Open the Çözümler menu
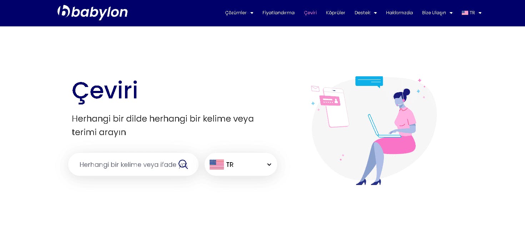525x226 pixels. pyautogui.click(x=236, y=13)
